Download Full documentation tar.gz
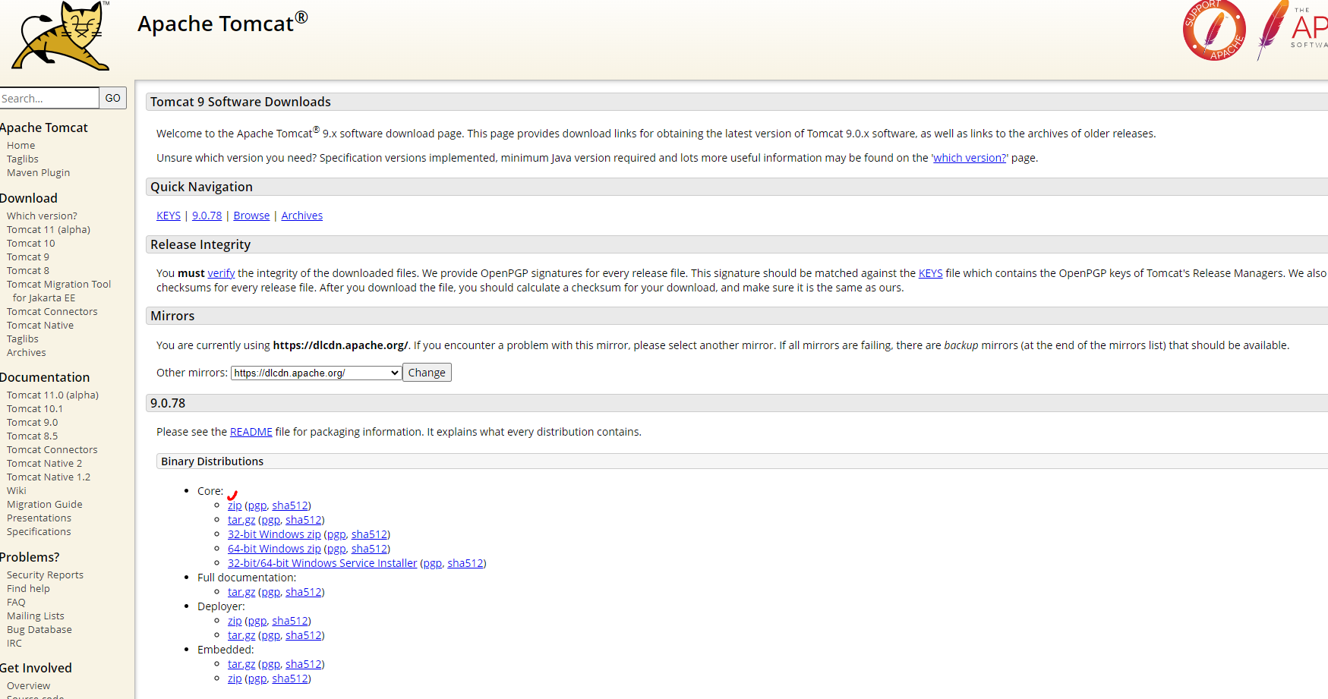 click(241, 592)
